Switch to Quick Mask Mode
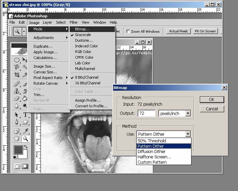Viewport: 238px width, 191px height. pos(25,166)
